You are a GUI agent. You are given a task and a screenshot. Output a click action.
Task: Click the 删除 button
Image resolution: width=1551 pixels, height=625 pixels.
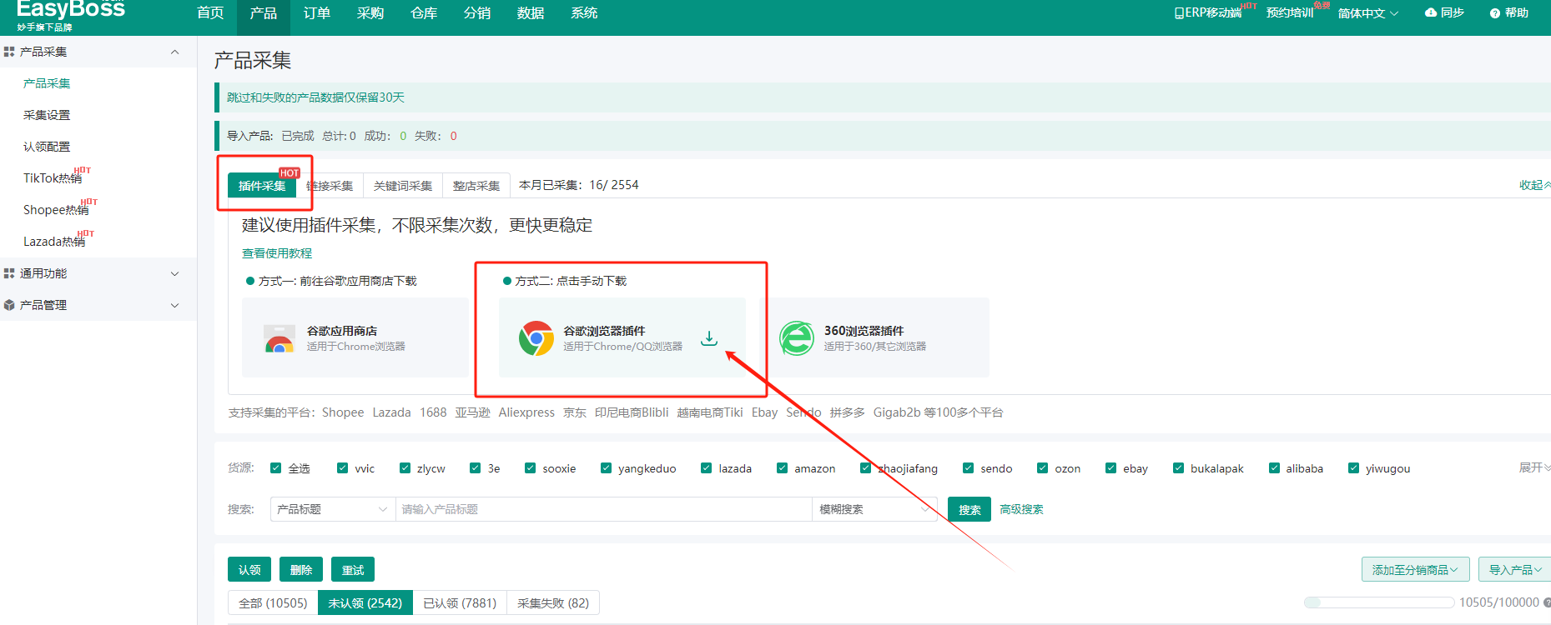[301, 569]
